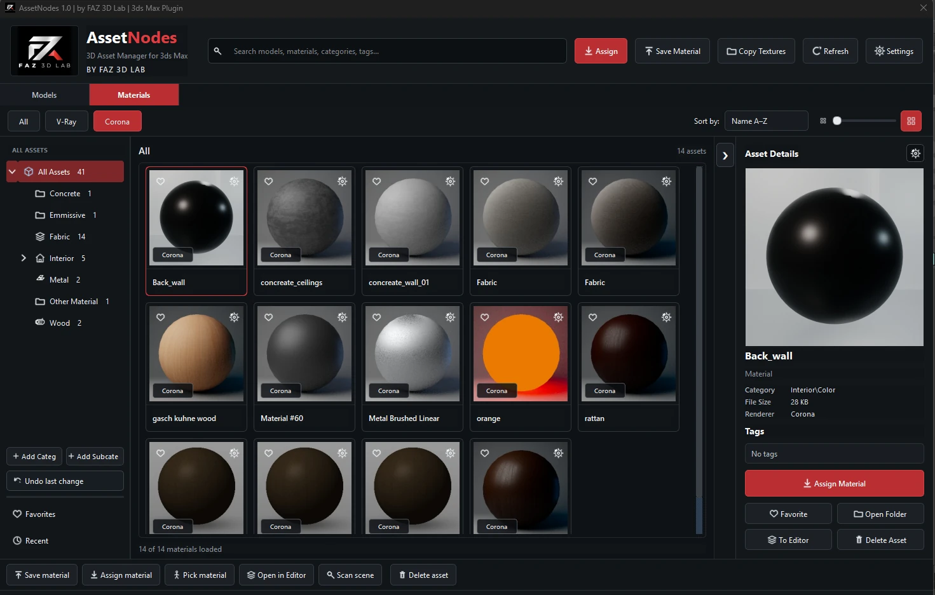
Task: Click gear icon on Metal Brushed Linear card
Action: point(451,318)
